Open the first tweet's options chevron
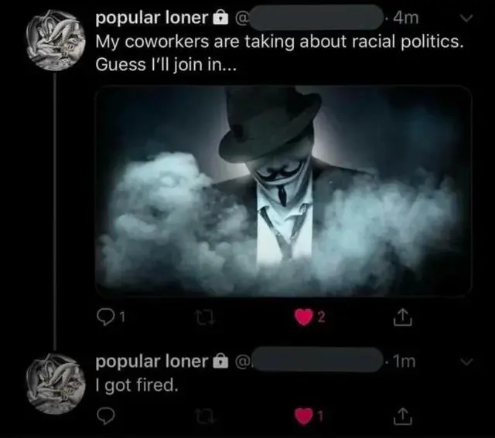The image size is (495, 438). pyautogui.click(x=466, y=17)
